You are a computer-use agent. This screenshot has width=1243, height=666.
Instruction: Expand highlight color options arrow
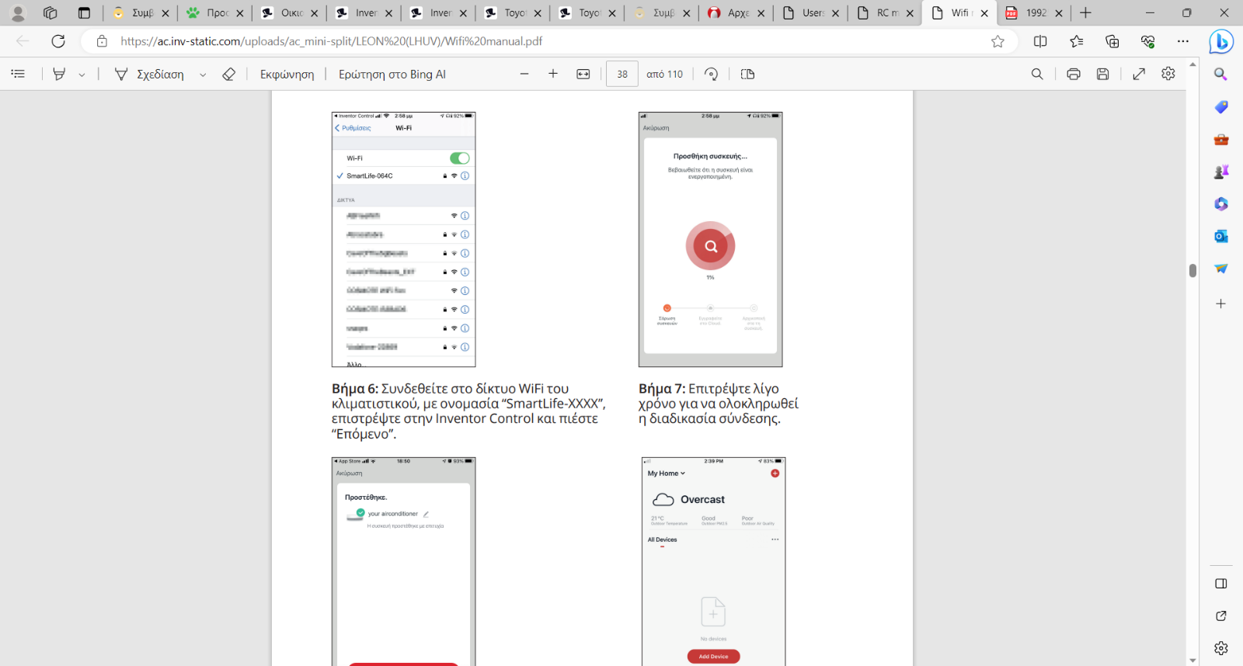coord(82,75)
